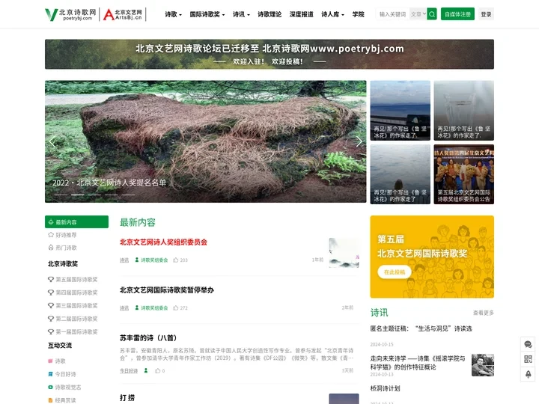Select the third carousel slide indicator

pyautogui.click(x=94, y=195)
